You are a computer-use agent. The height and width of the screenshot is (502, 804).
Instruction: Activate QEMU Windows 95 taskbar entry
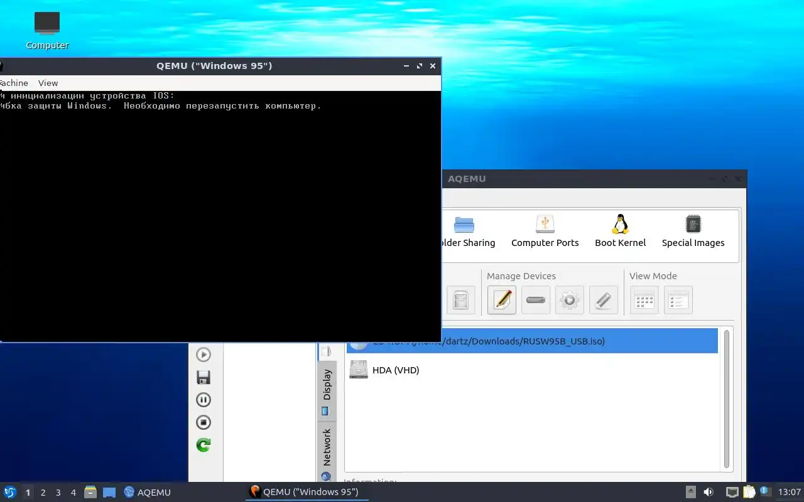[307, 492]
